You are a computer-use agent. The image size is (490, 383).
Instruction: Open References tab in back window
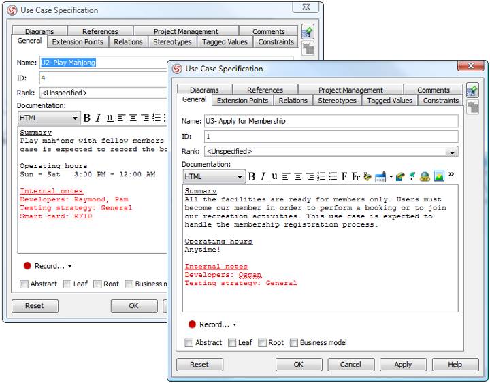(100, 31)
